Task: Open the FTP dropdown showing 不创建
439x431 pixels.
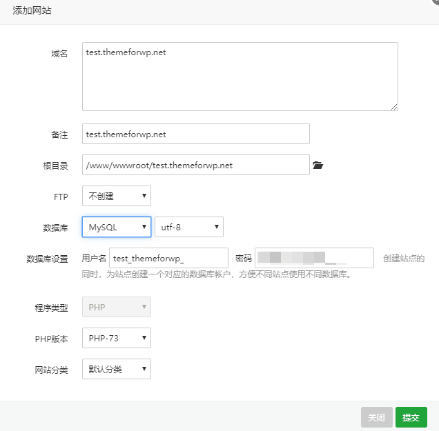Action: click(x=116, y=196)
